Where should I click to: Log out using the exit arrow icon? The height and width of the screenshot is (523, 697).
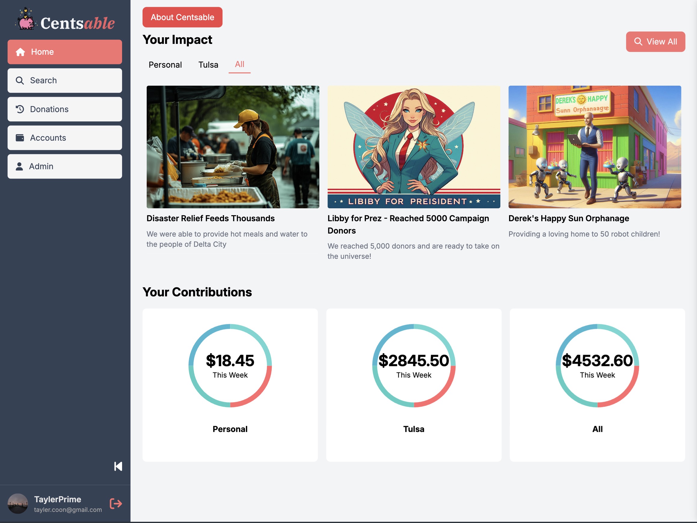(x=115, y=503)
